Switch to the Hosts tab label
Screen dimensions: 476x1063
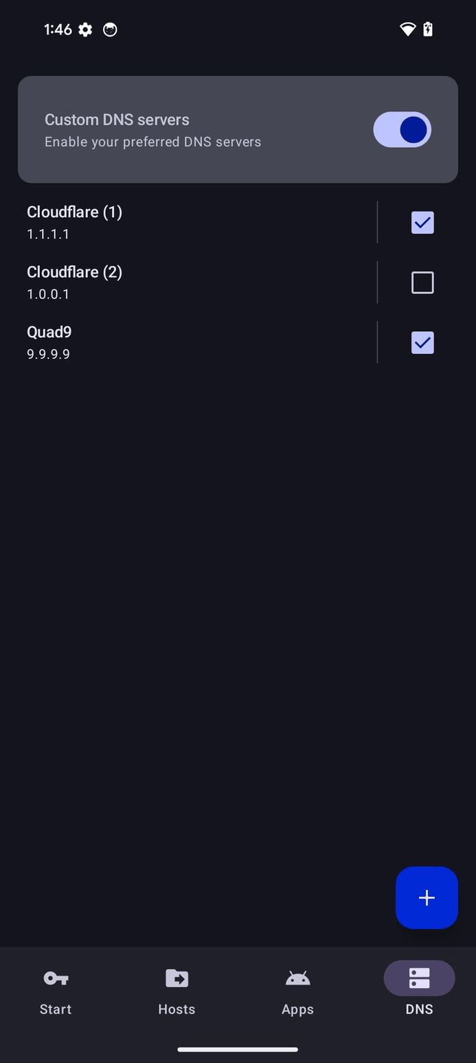point(177,1009)
